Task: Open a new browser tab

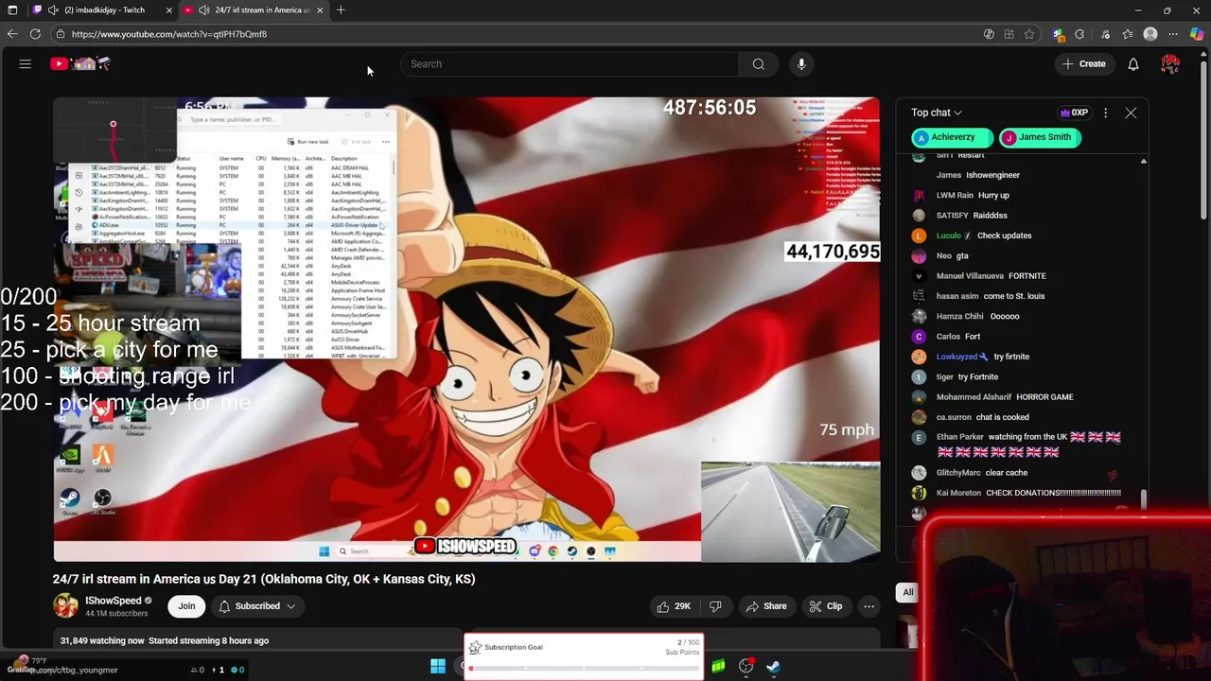Action: pos(341,9)
